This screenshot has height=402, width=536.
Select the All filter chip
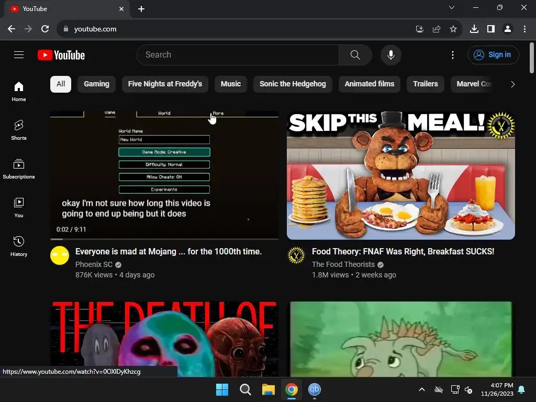point(61,84)
